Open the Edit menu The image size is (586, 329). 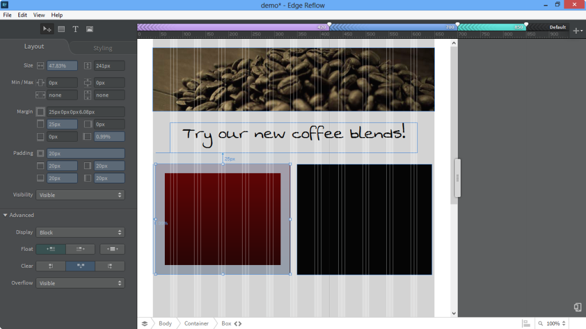(x=22, y=15)
